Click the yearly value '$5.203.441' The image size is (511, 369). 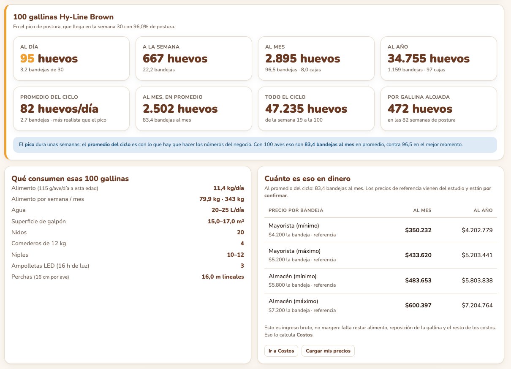[x=477, y=255]
